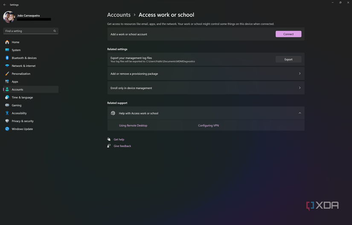Click the Give feedback person icon
Image resolution: width=352 pixels, height=225 pixels.
pyautogui.click(x=109, y=146)
